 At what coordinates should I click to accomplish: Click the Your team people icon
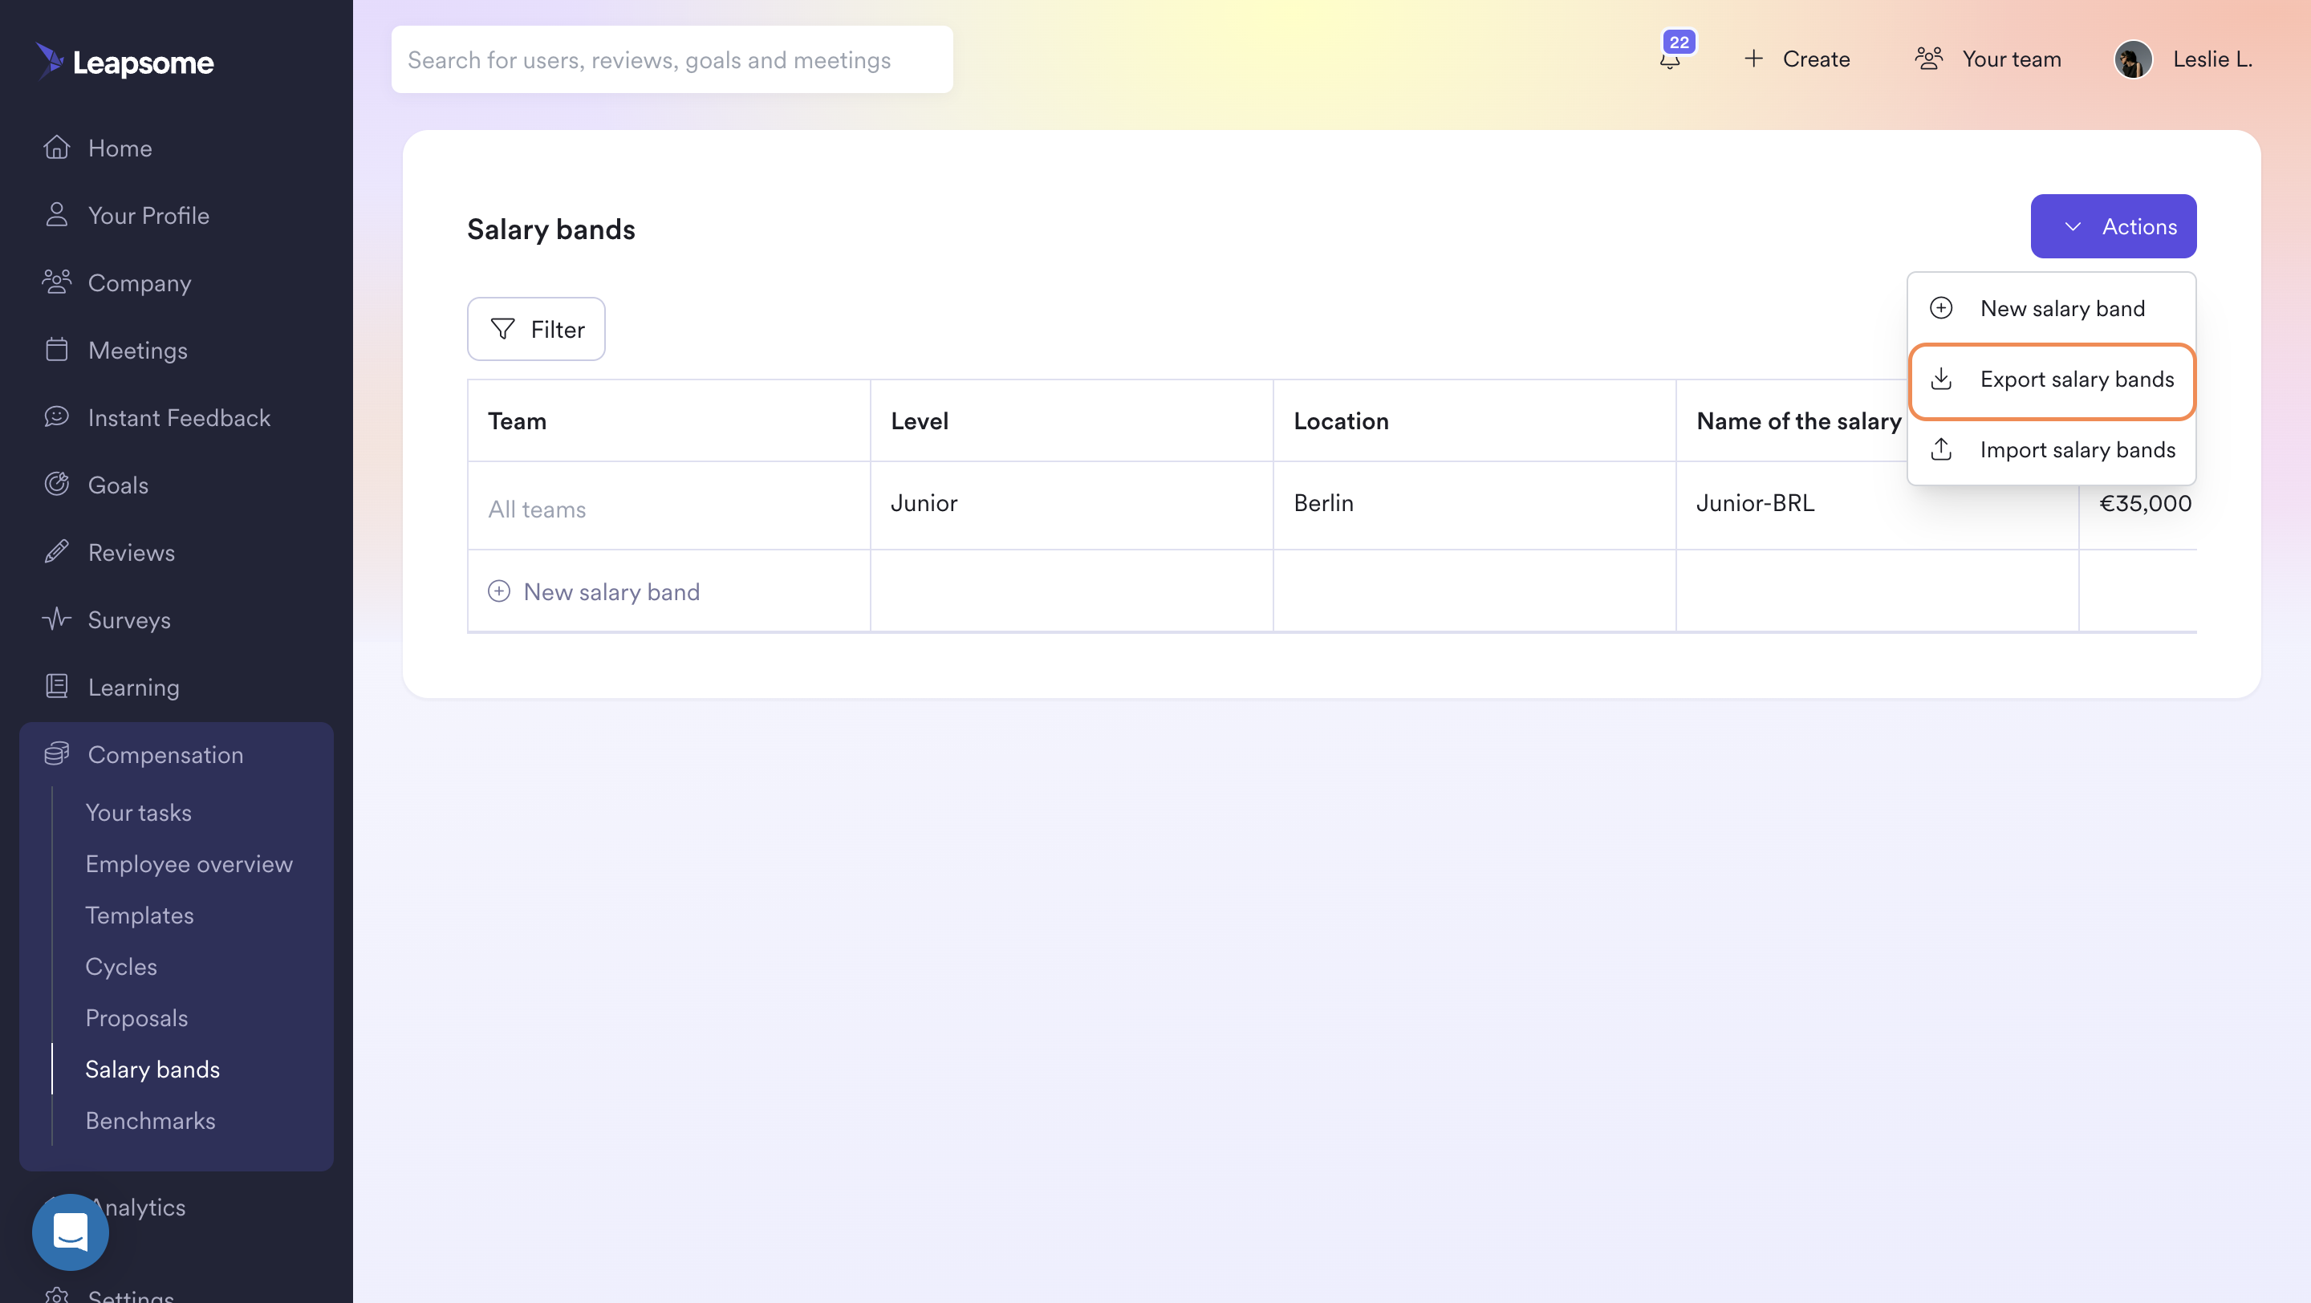pyautogui.click(x=1929, y=59)
